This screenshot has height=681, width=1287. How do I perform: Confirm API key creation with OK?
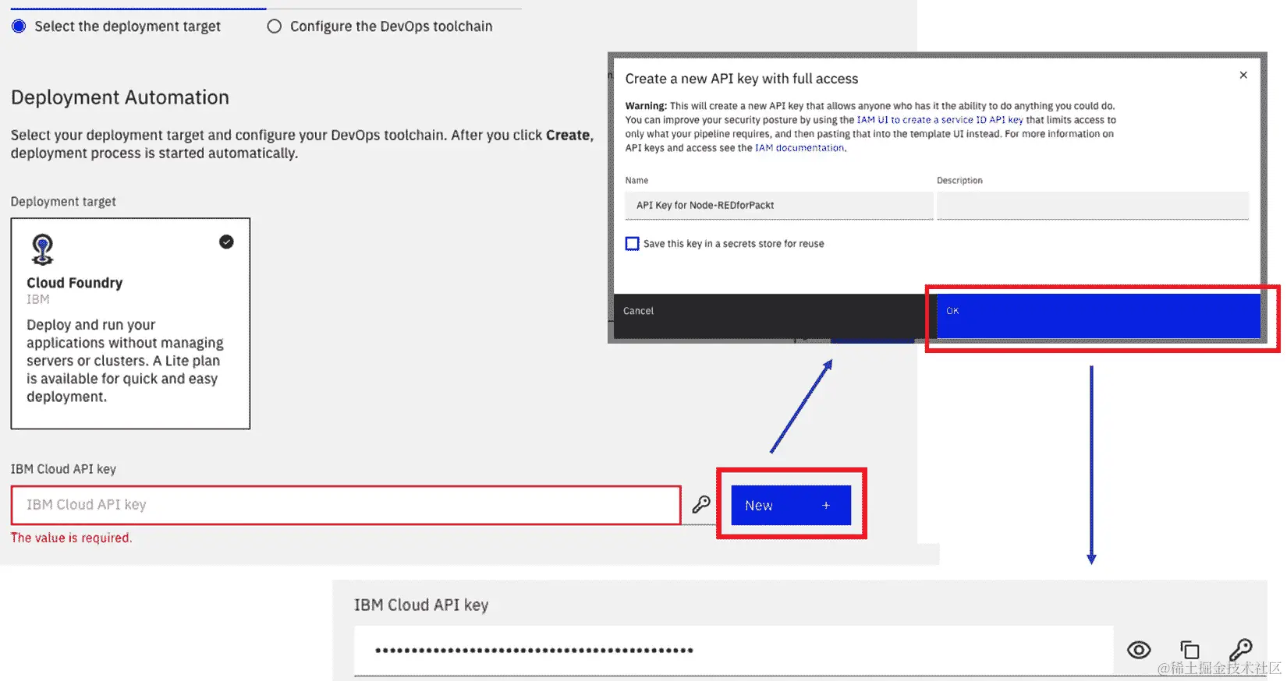1098,316
